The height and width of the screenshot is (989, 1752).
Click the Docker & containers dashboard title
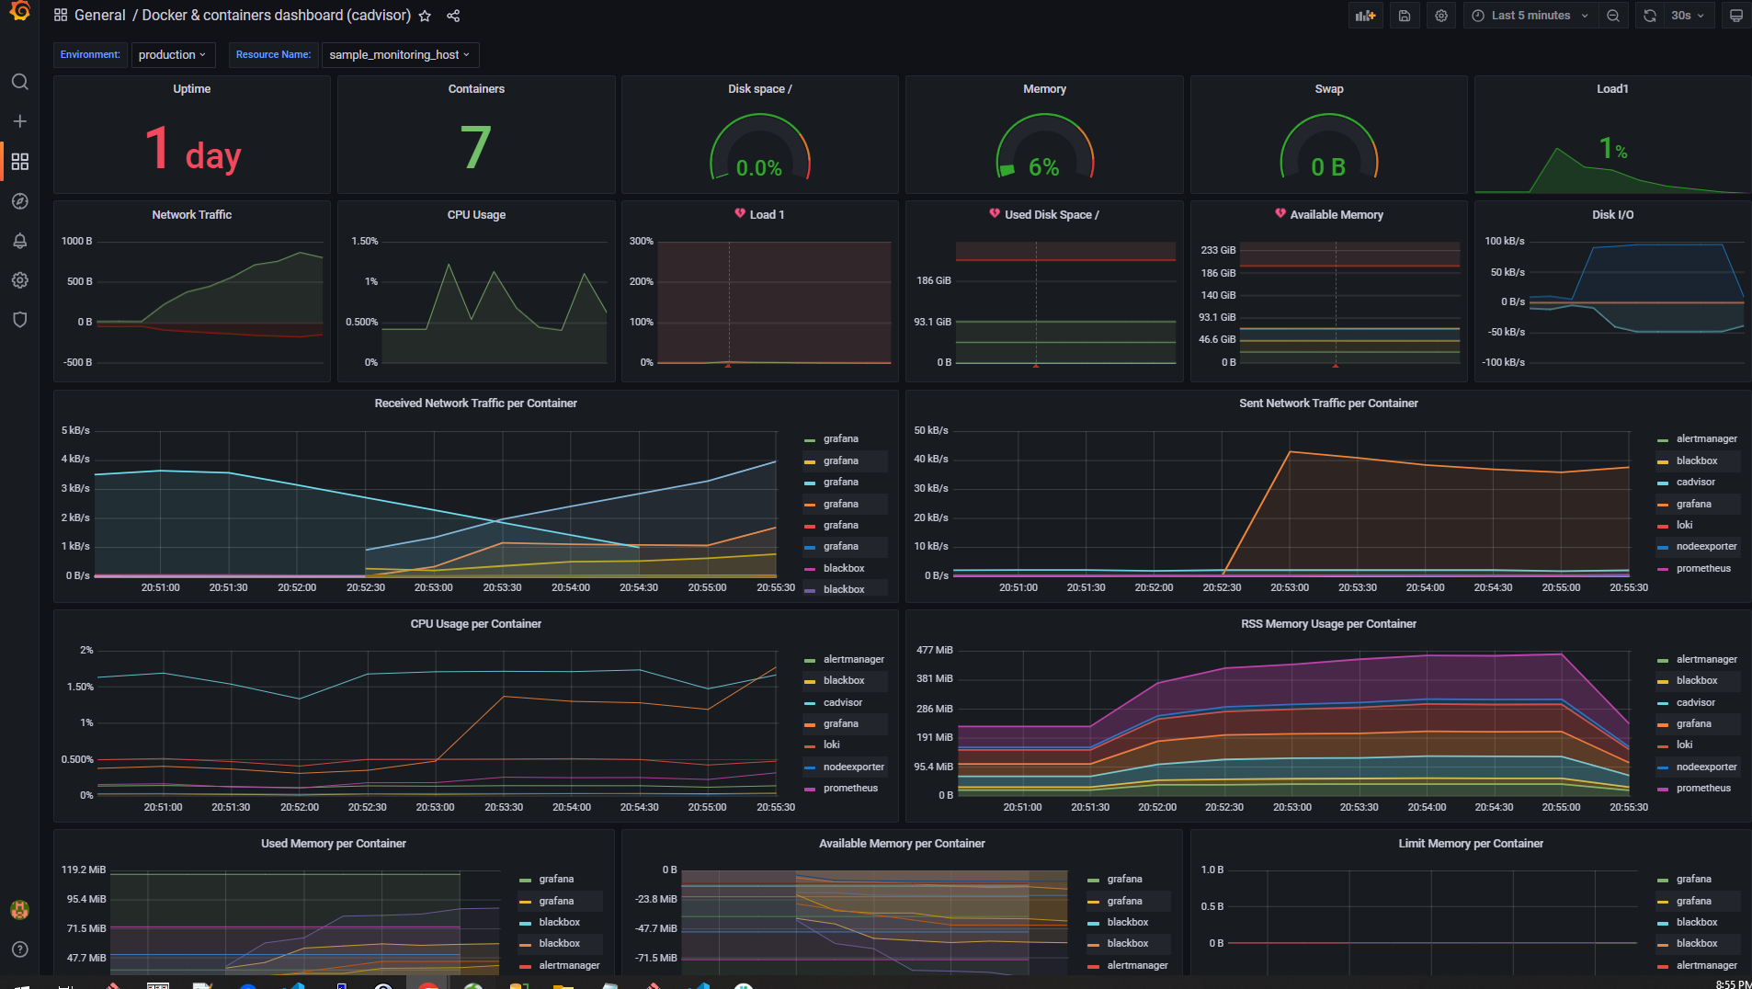tap(277, 16)
